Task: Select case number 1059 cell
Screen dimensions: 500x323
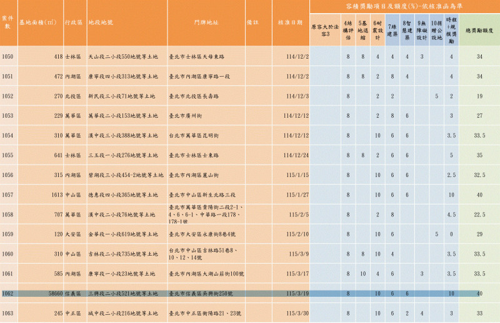Action: 7,234
